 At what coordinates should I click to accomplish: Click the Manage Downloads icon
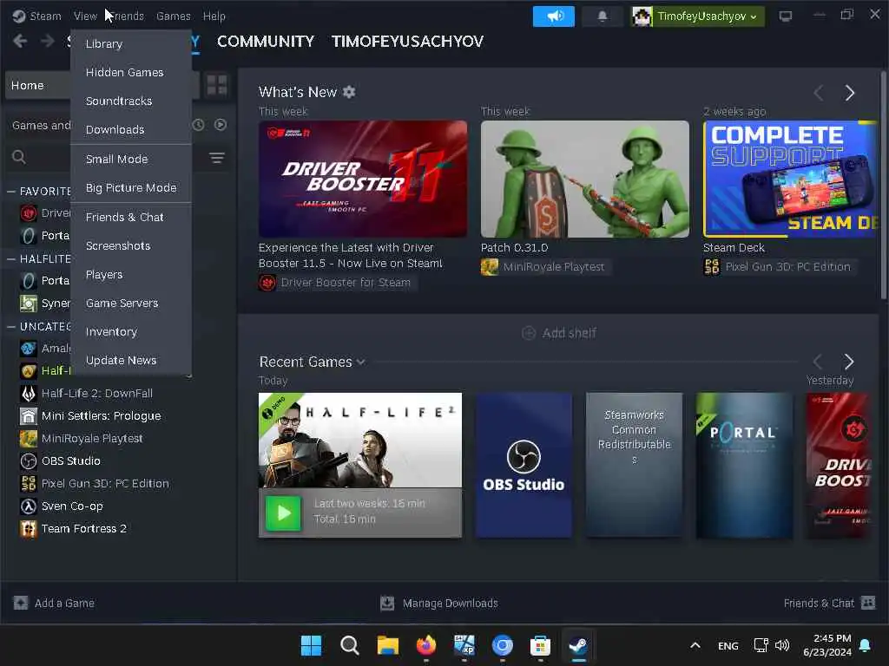(387, 604)
